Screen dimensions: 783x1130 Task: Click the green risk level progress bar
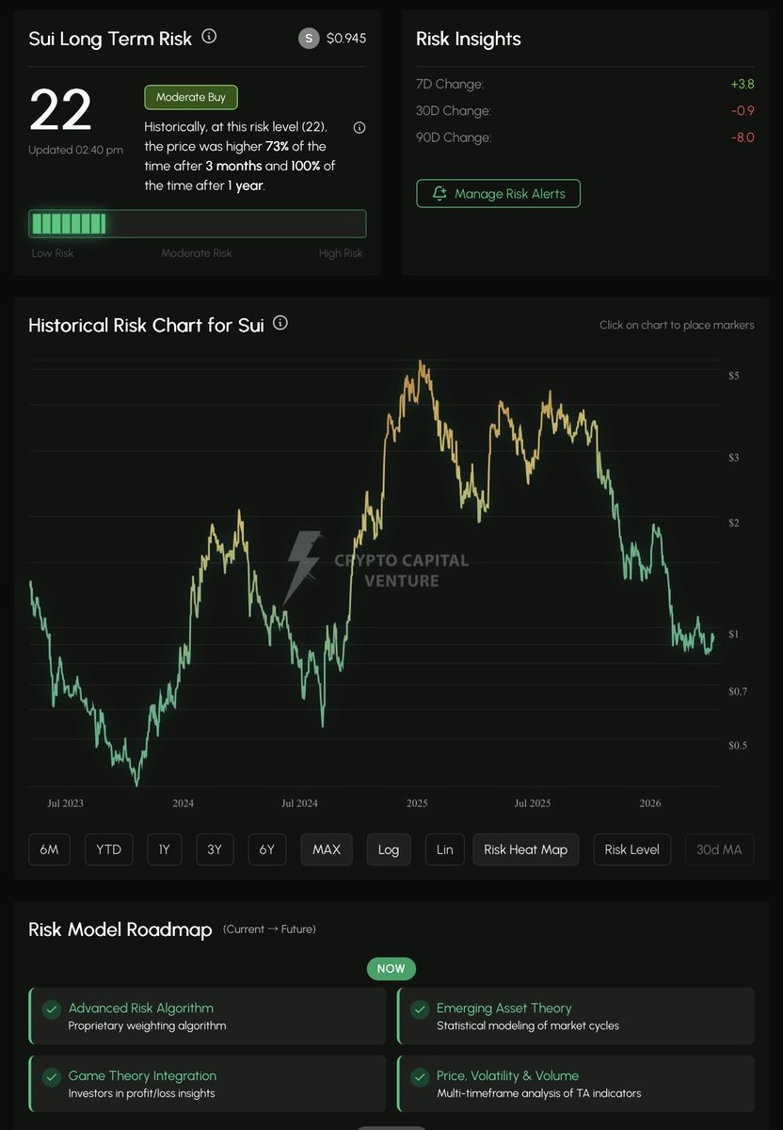(197, 224)
